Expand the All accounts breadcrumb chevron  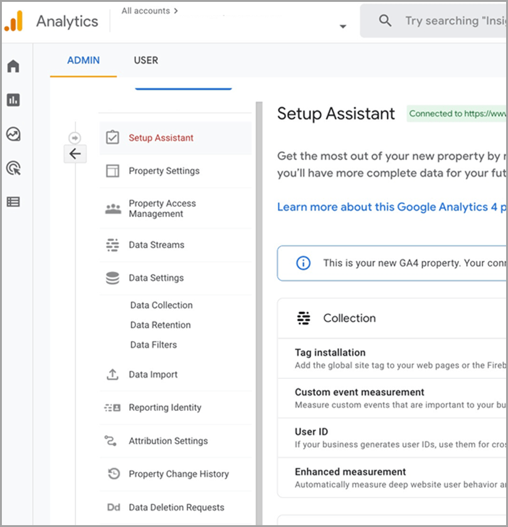click(176, 11)
